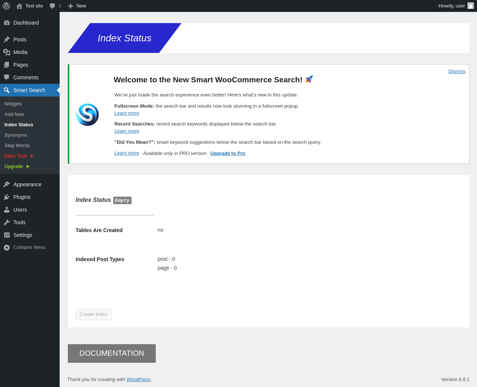Open the Media library menu
477x387 pixels.
pos(30,52)
